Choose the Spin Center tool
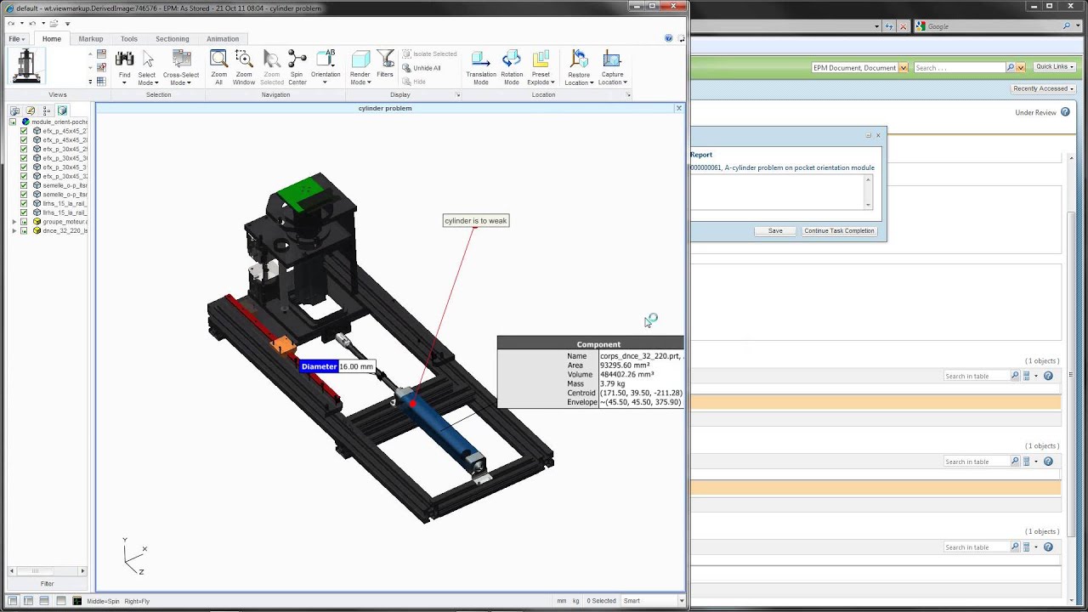 (x=297, y=59)
